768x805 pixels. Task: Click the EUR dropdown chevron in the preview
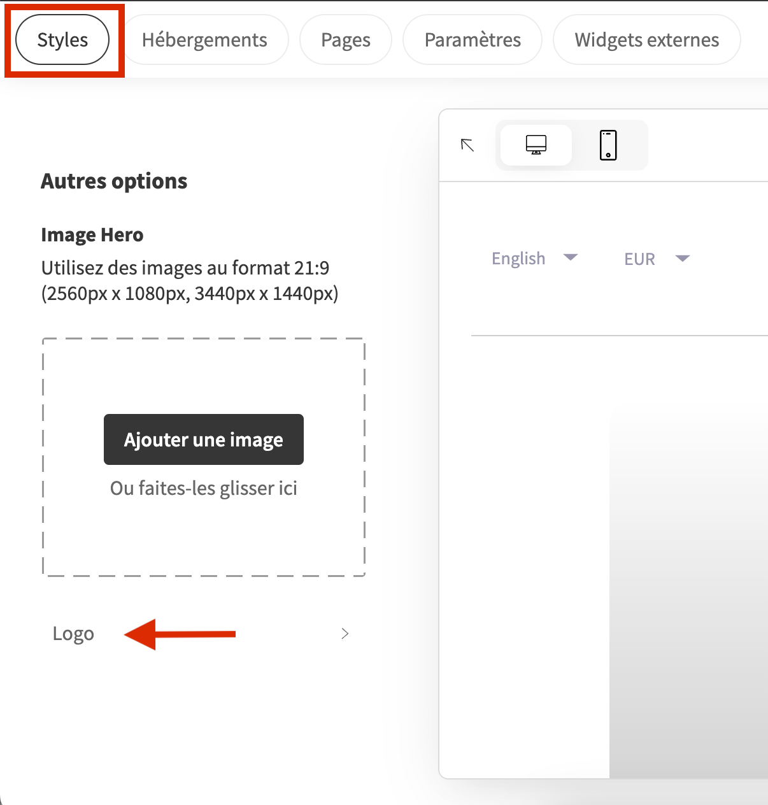point(682,259)
